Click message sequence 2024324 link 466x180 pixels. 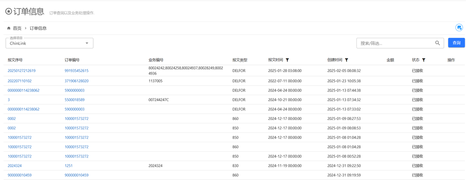(15, 166)
